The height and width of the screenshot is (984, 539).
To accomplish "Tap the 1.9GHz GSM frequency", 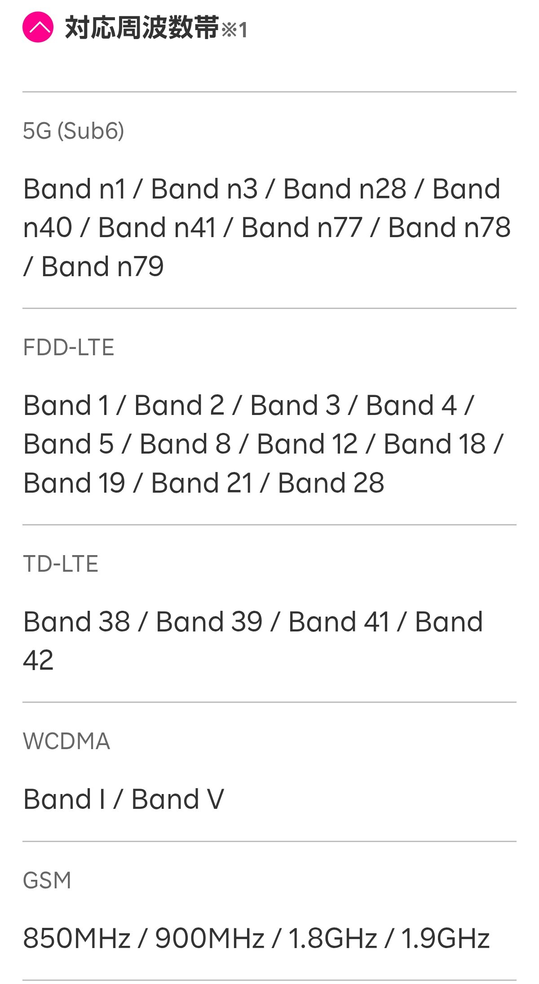I will (445, 939).
